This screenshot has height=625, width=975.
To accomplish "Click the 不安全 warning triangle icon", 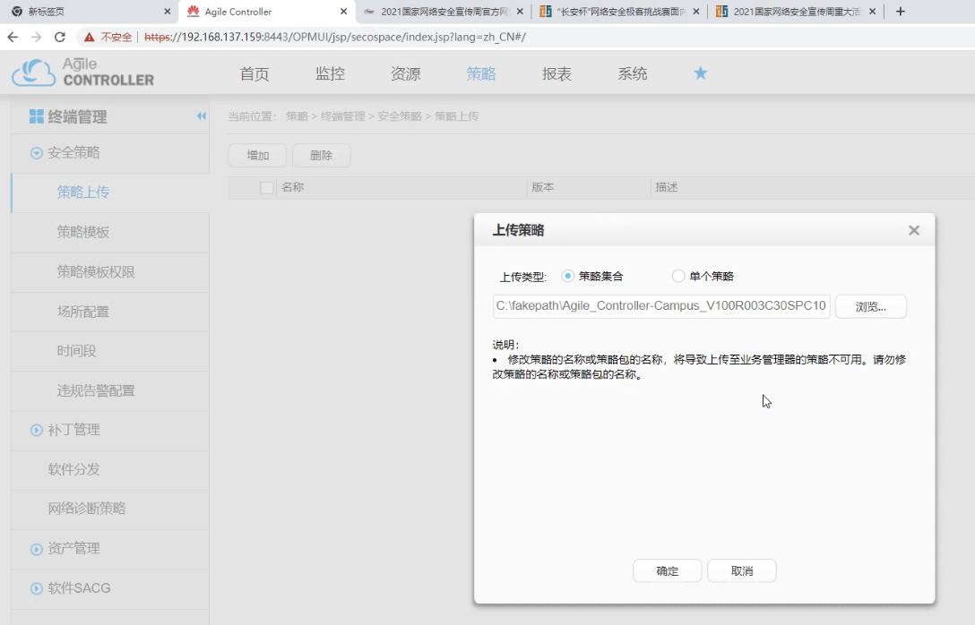I will tap(90, 38).
